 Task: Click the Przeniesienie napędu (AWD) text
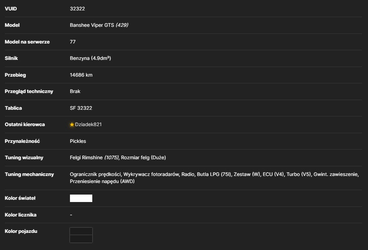[102, 182]
